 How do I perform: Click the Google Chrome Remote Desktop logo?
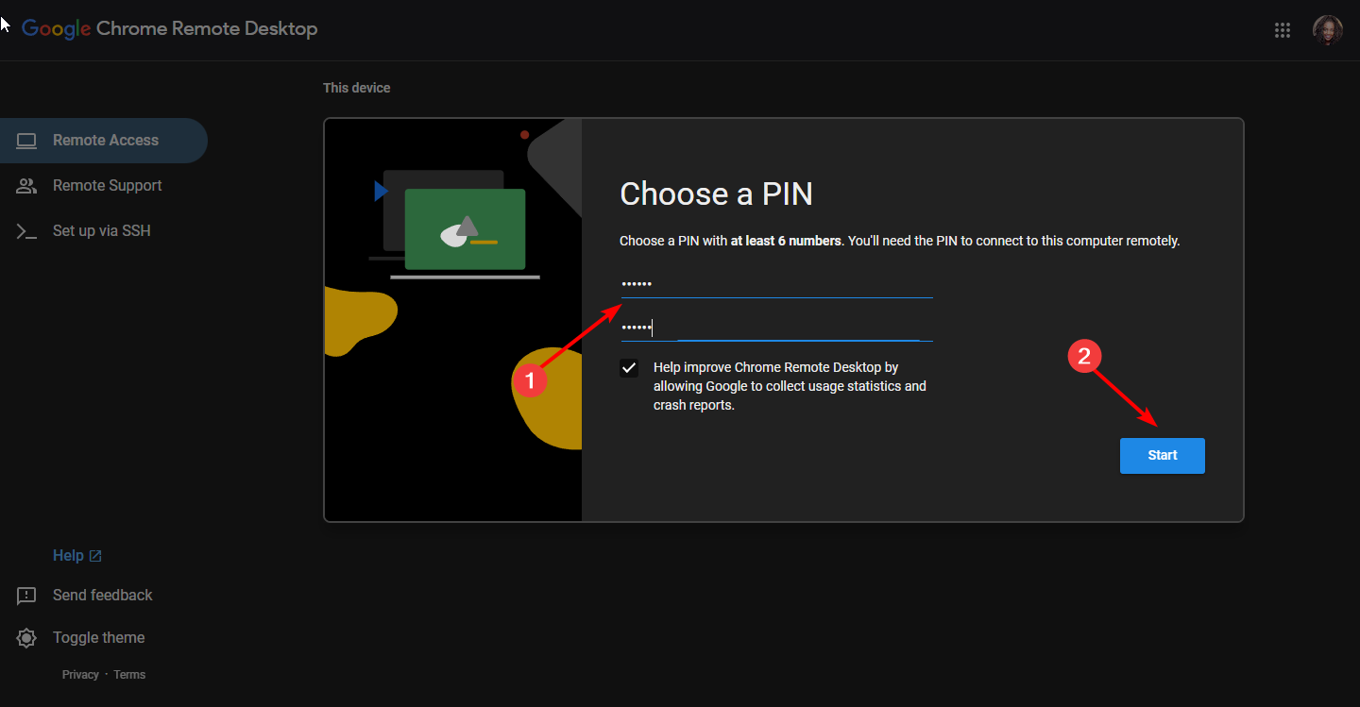pyautogui.click(x=169, y=28)
